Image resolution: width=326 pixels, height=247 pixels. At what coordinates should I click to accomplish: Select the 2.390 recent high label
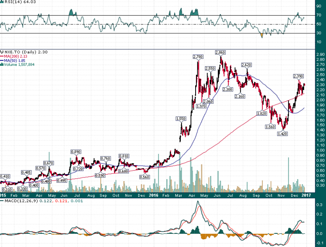[298, 76]
